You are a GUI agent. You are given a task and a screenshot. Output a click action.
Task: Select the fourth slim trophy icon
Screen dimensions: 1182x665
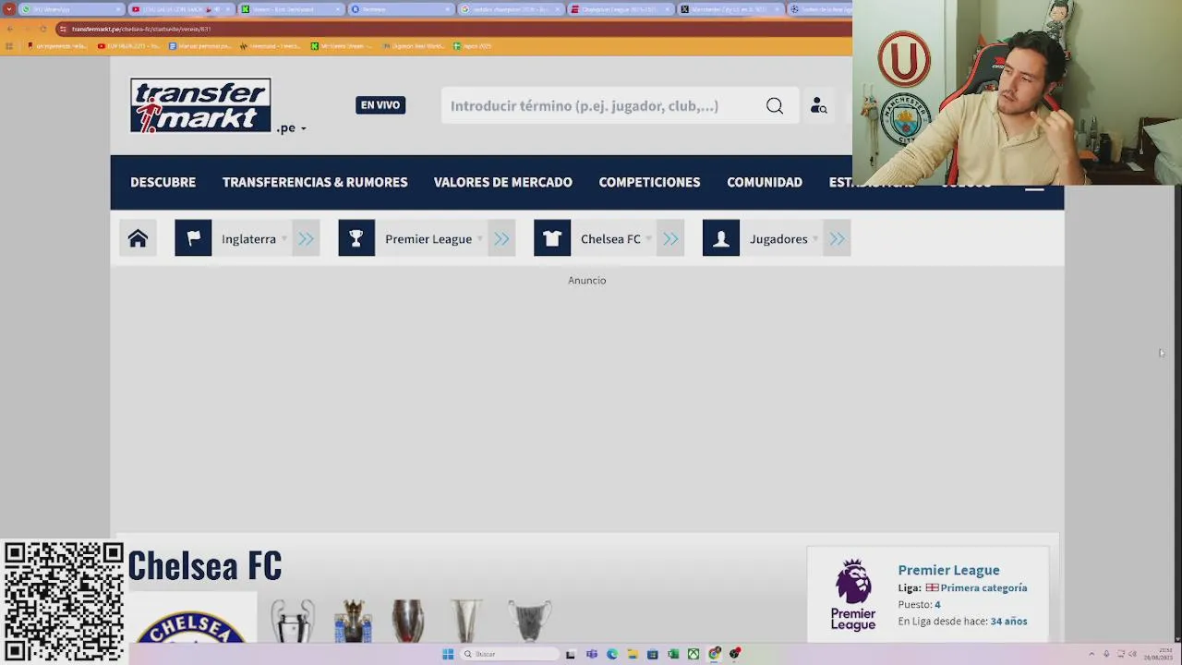[466, 620]
